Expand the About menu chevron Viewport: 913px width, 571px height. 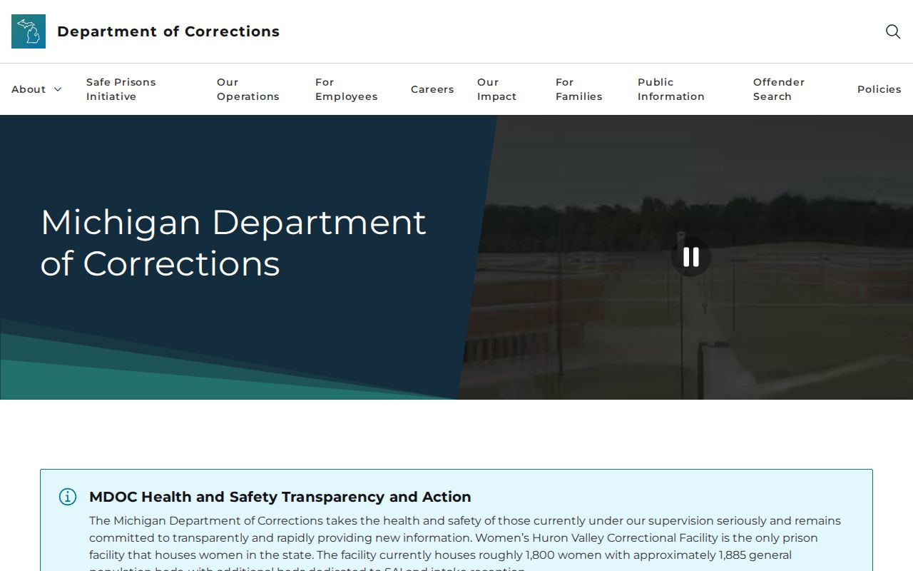pyautogui.click(x=58, y=89)
